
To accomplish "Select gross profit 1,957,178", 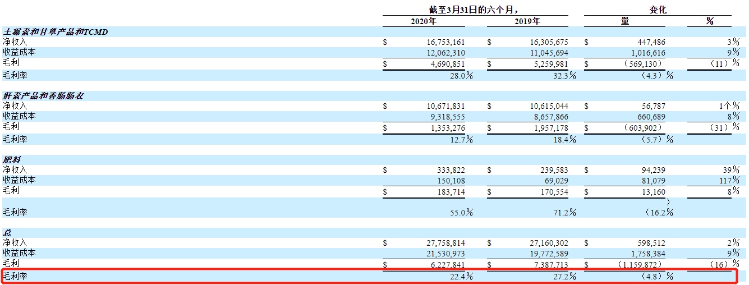I will (550, 127).
